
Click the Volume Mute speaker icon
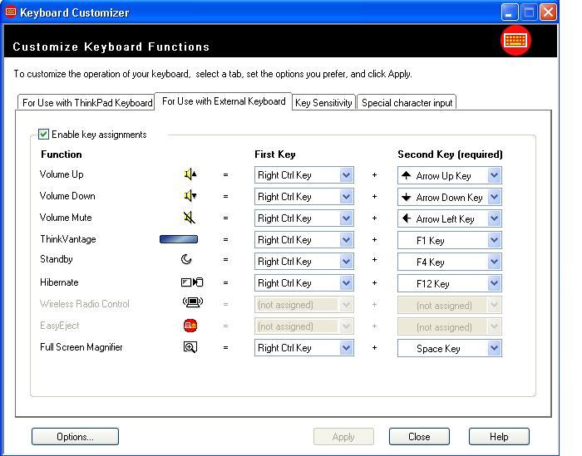pos(190,218)
